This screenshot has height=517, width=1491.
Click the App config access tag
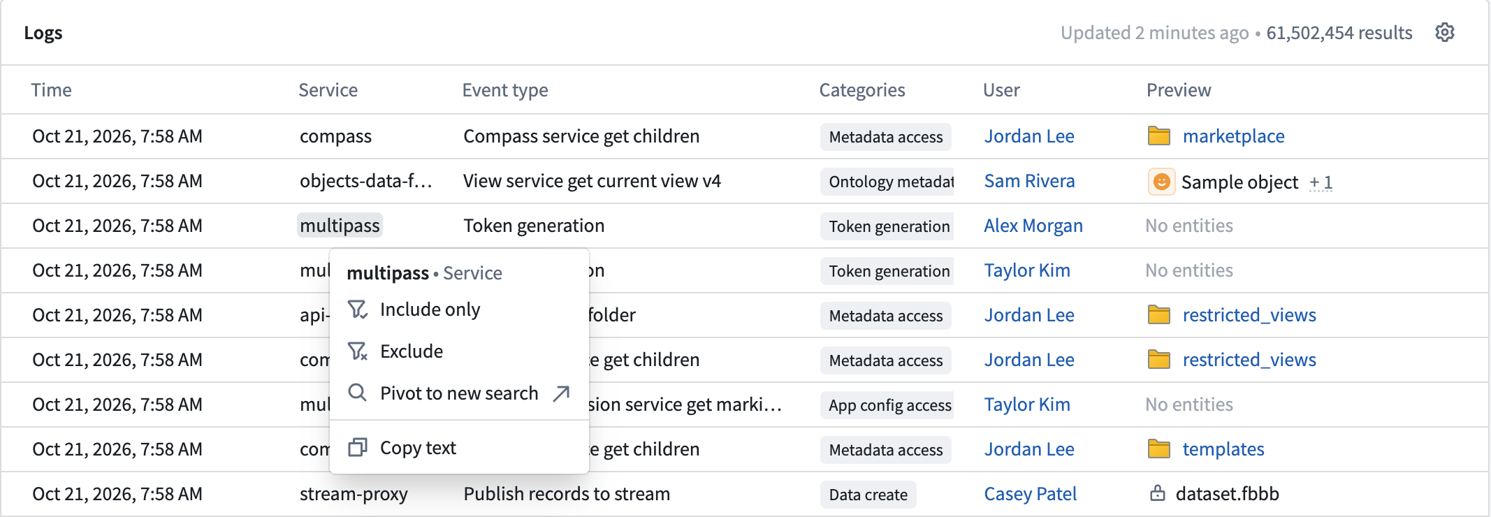tap(887, 405)
